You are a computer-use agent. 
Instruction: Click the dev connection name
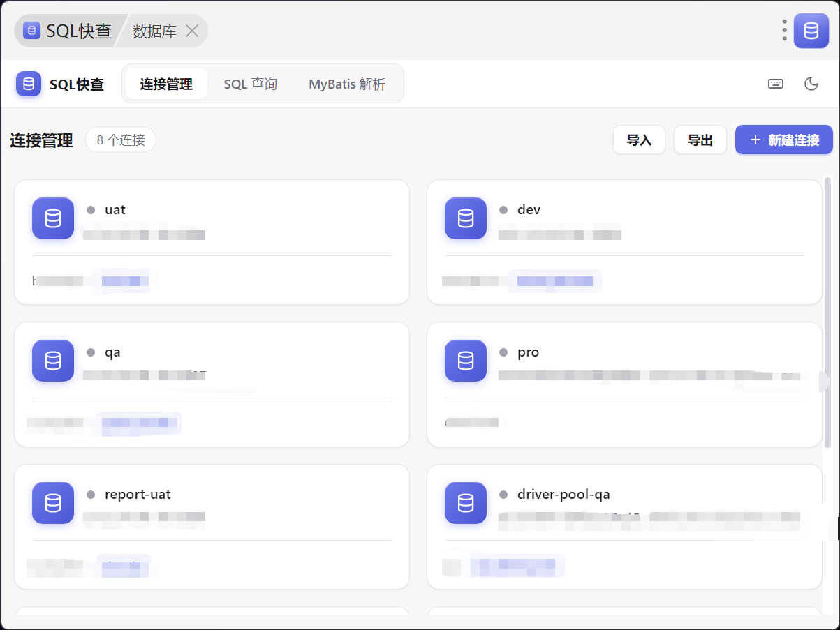[x=529, y=209]
